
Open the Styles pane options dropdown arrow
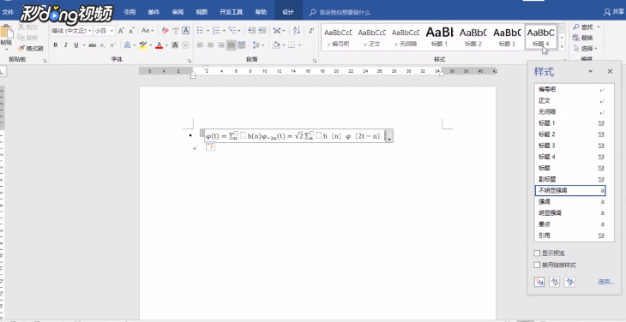(x=591, y=72)
